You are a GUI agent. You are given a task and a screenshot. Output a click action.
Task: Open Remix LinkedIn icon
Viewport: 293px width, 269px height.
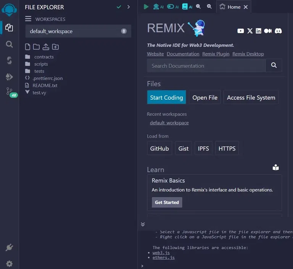click(x=258, y=31)
